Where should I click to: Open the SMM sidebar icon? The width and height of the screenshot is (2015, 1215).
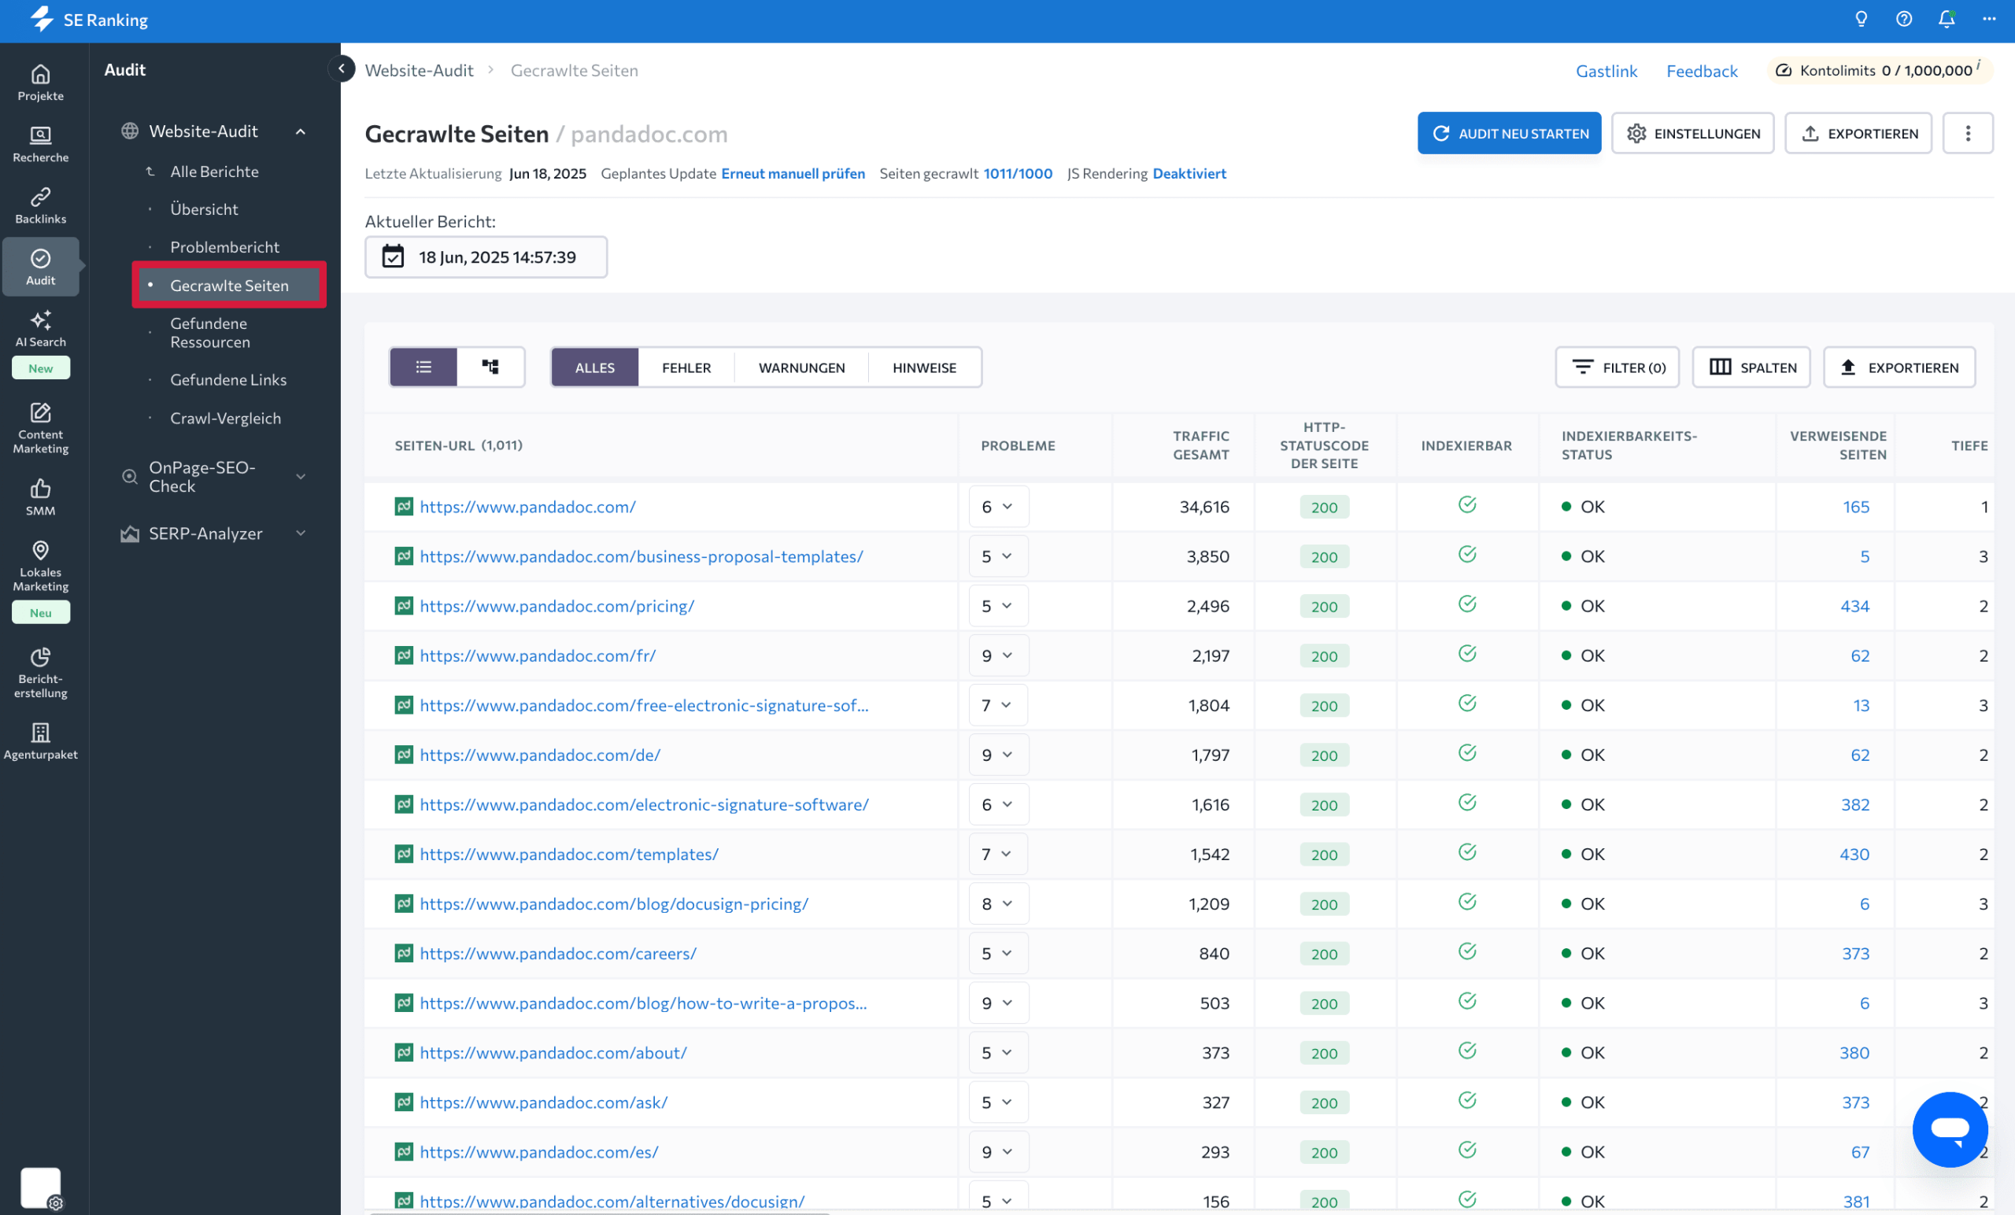click(40, 497)
